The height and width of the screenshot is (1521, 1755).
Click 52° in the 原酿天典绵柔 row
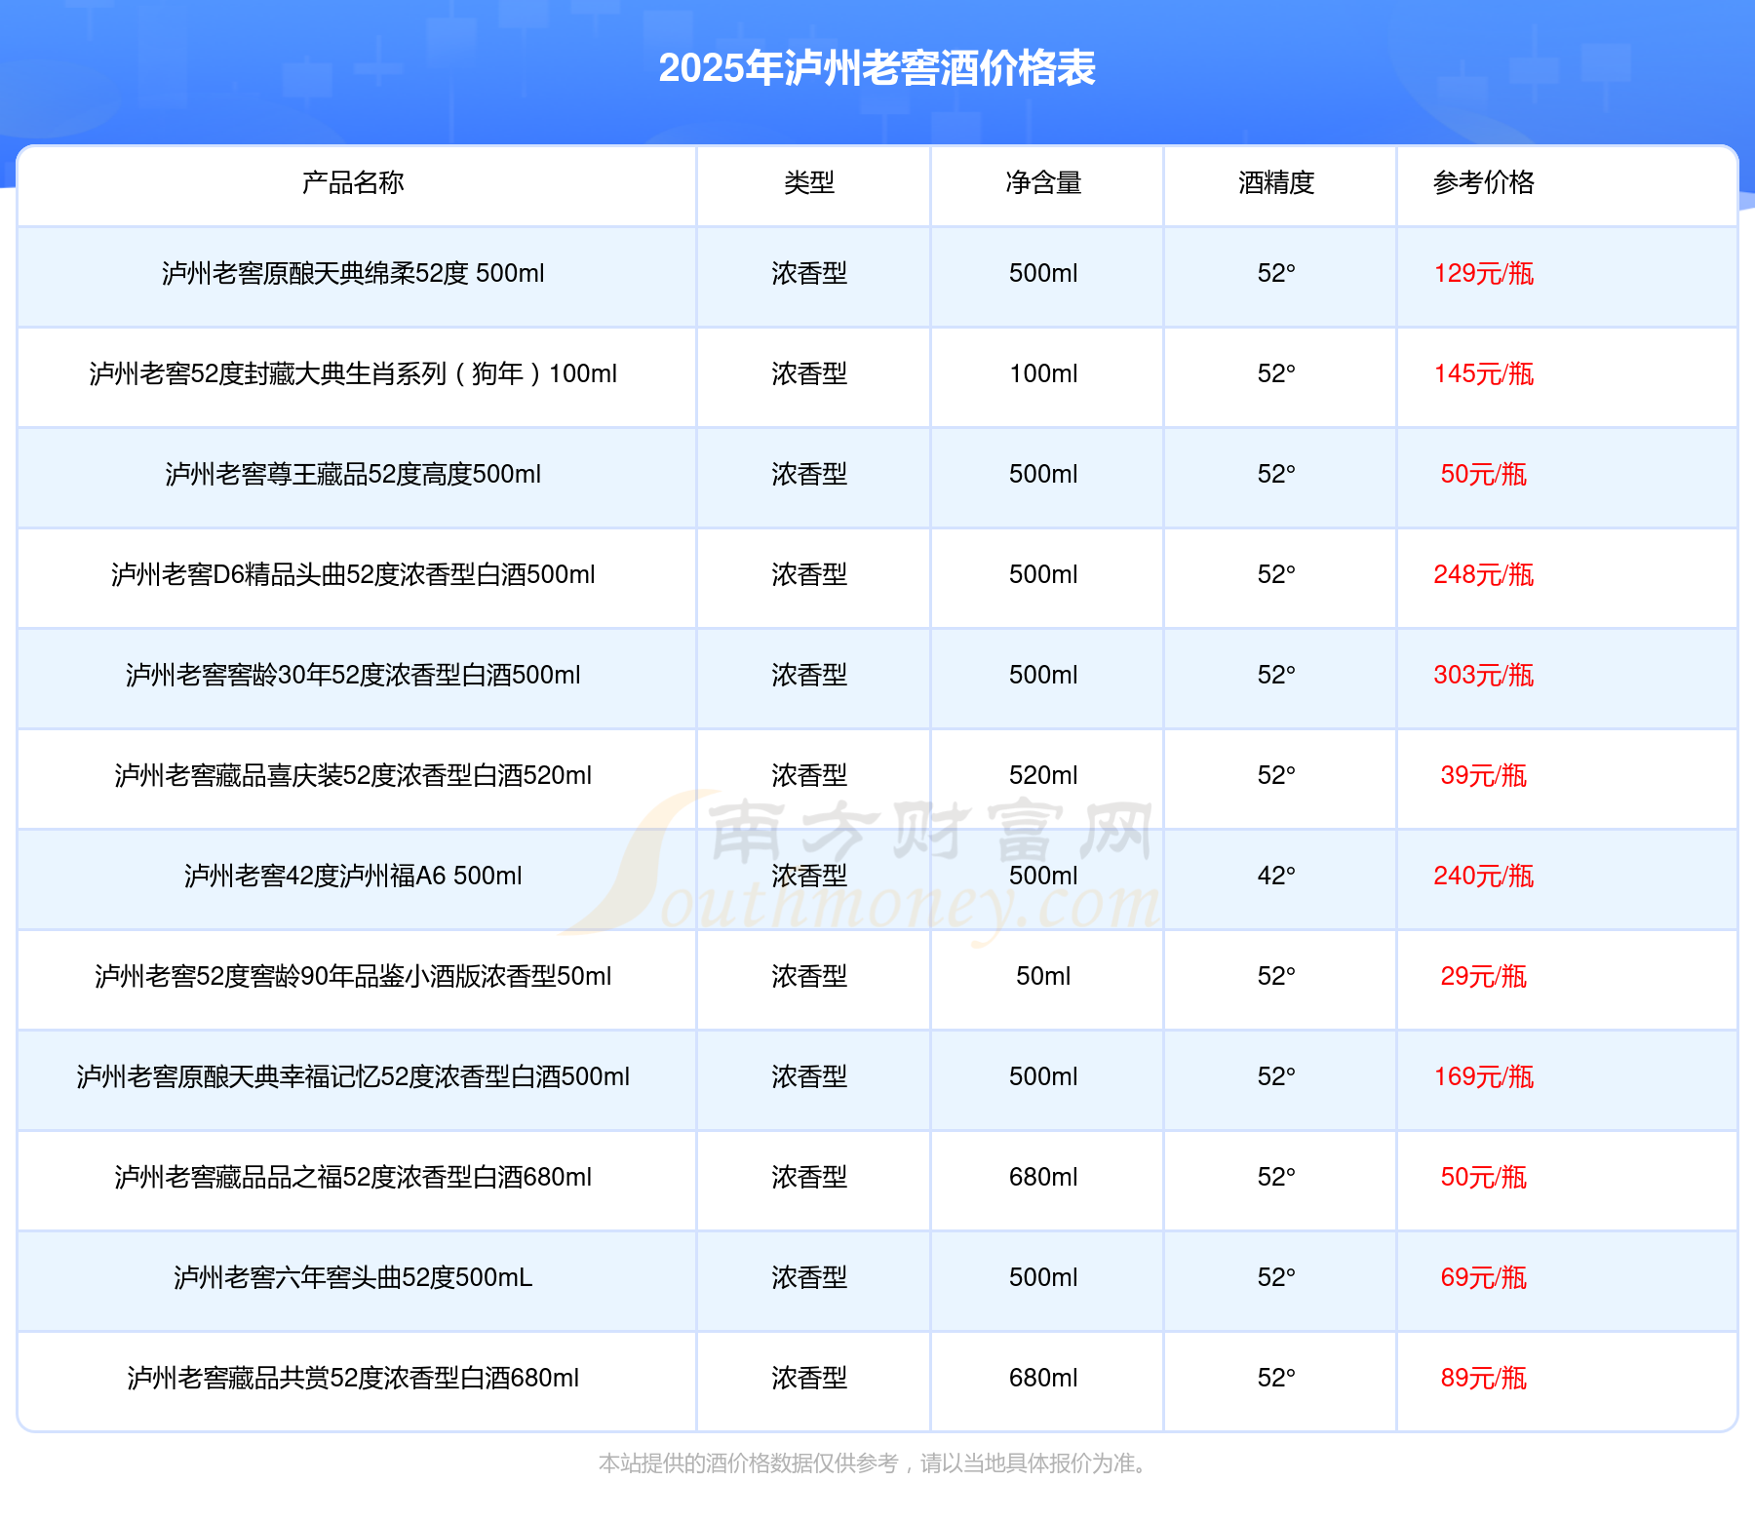pyautogui.click(x=1276, y=273)
